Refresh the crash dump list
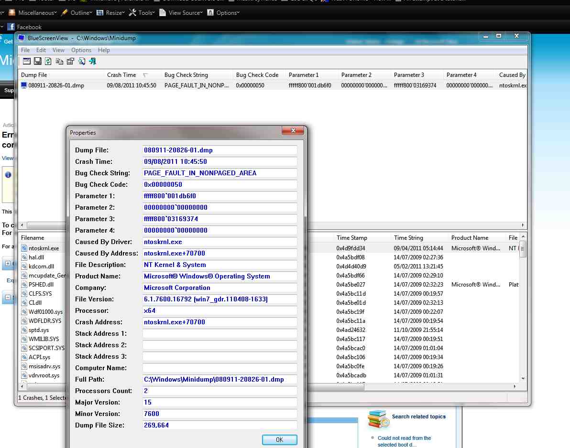This screenshot has width=570, height=448. pos(48,61)
